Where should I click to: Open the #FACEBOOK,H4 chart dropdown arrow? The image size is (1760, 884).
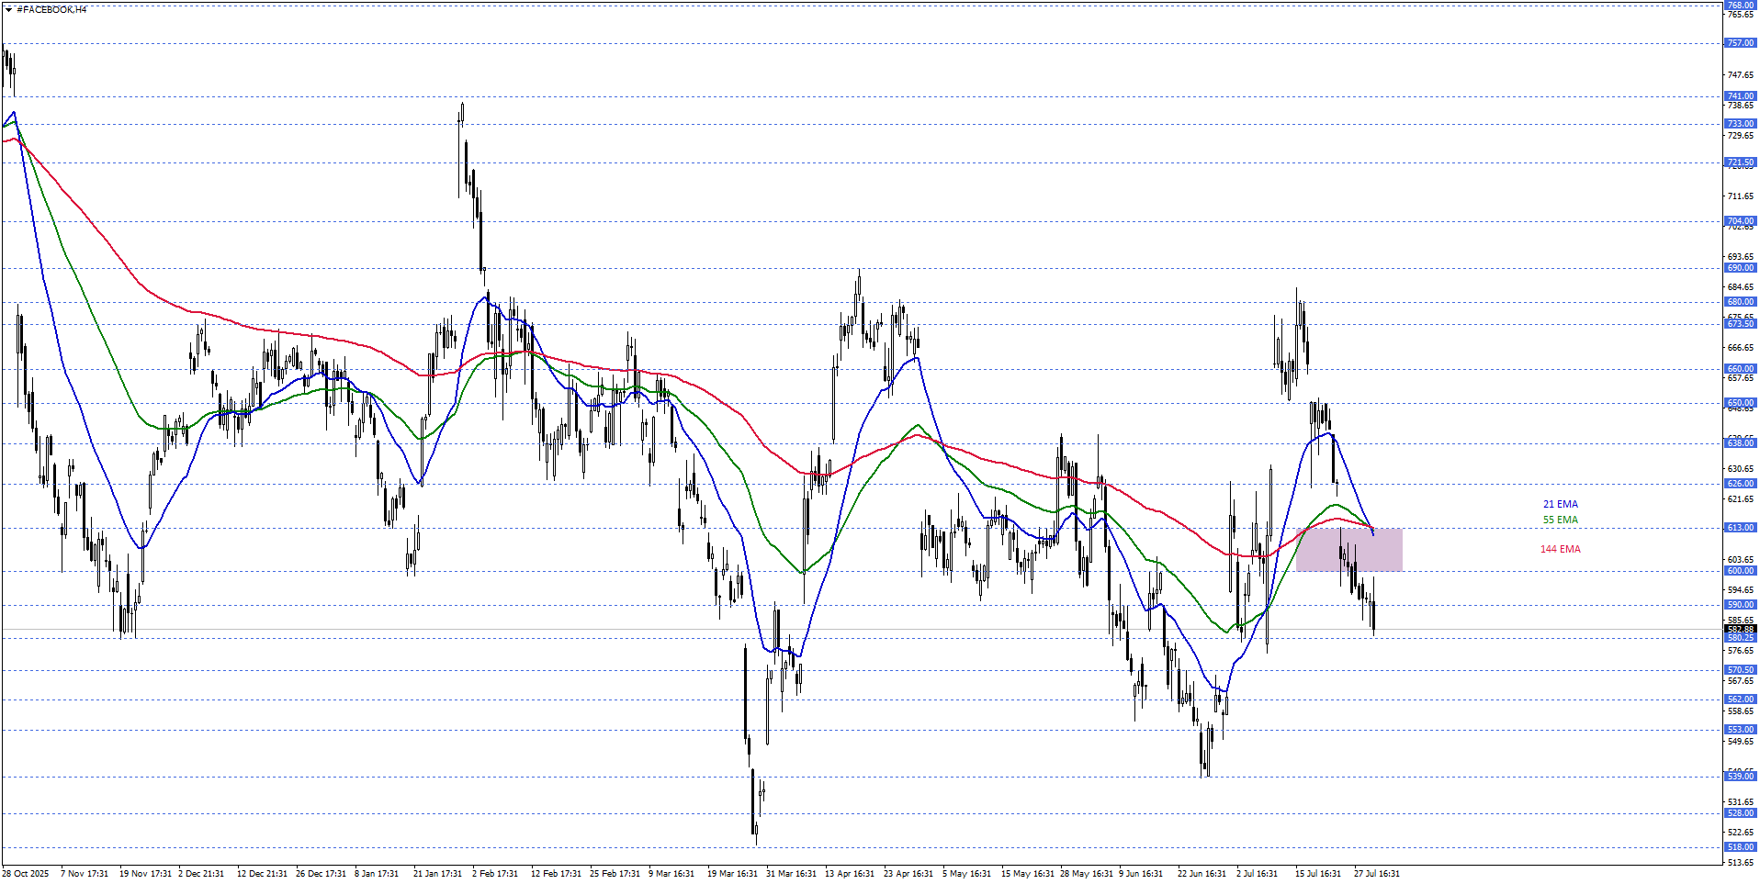point(8,10)
